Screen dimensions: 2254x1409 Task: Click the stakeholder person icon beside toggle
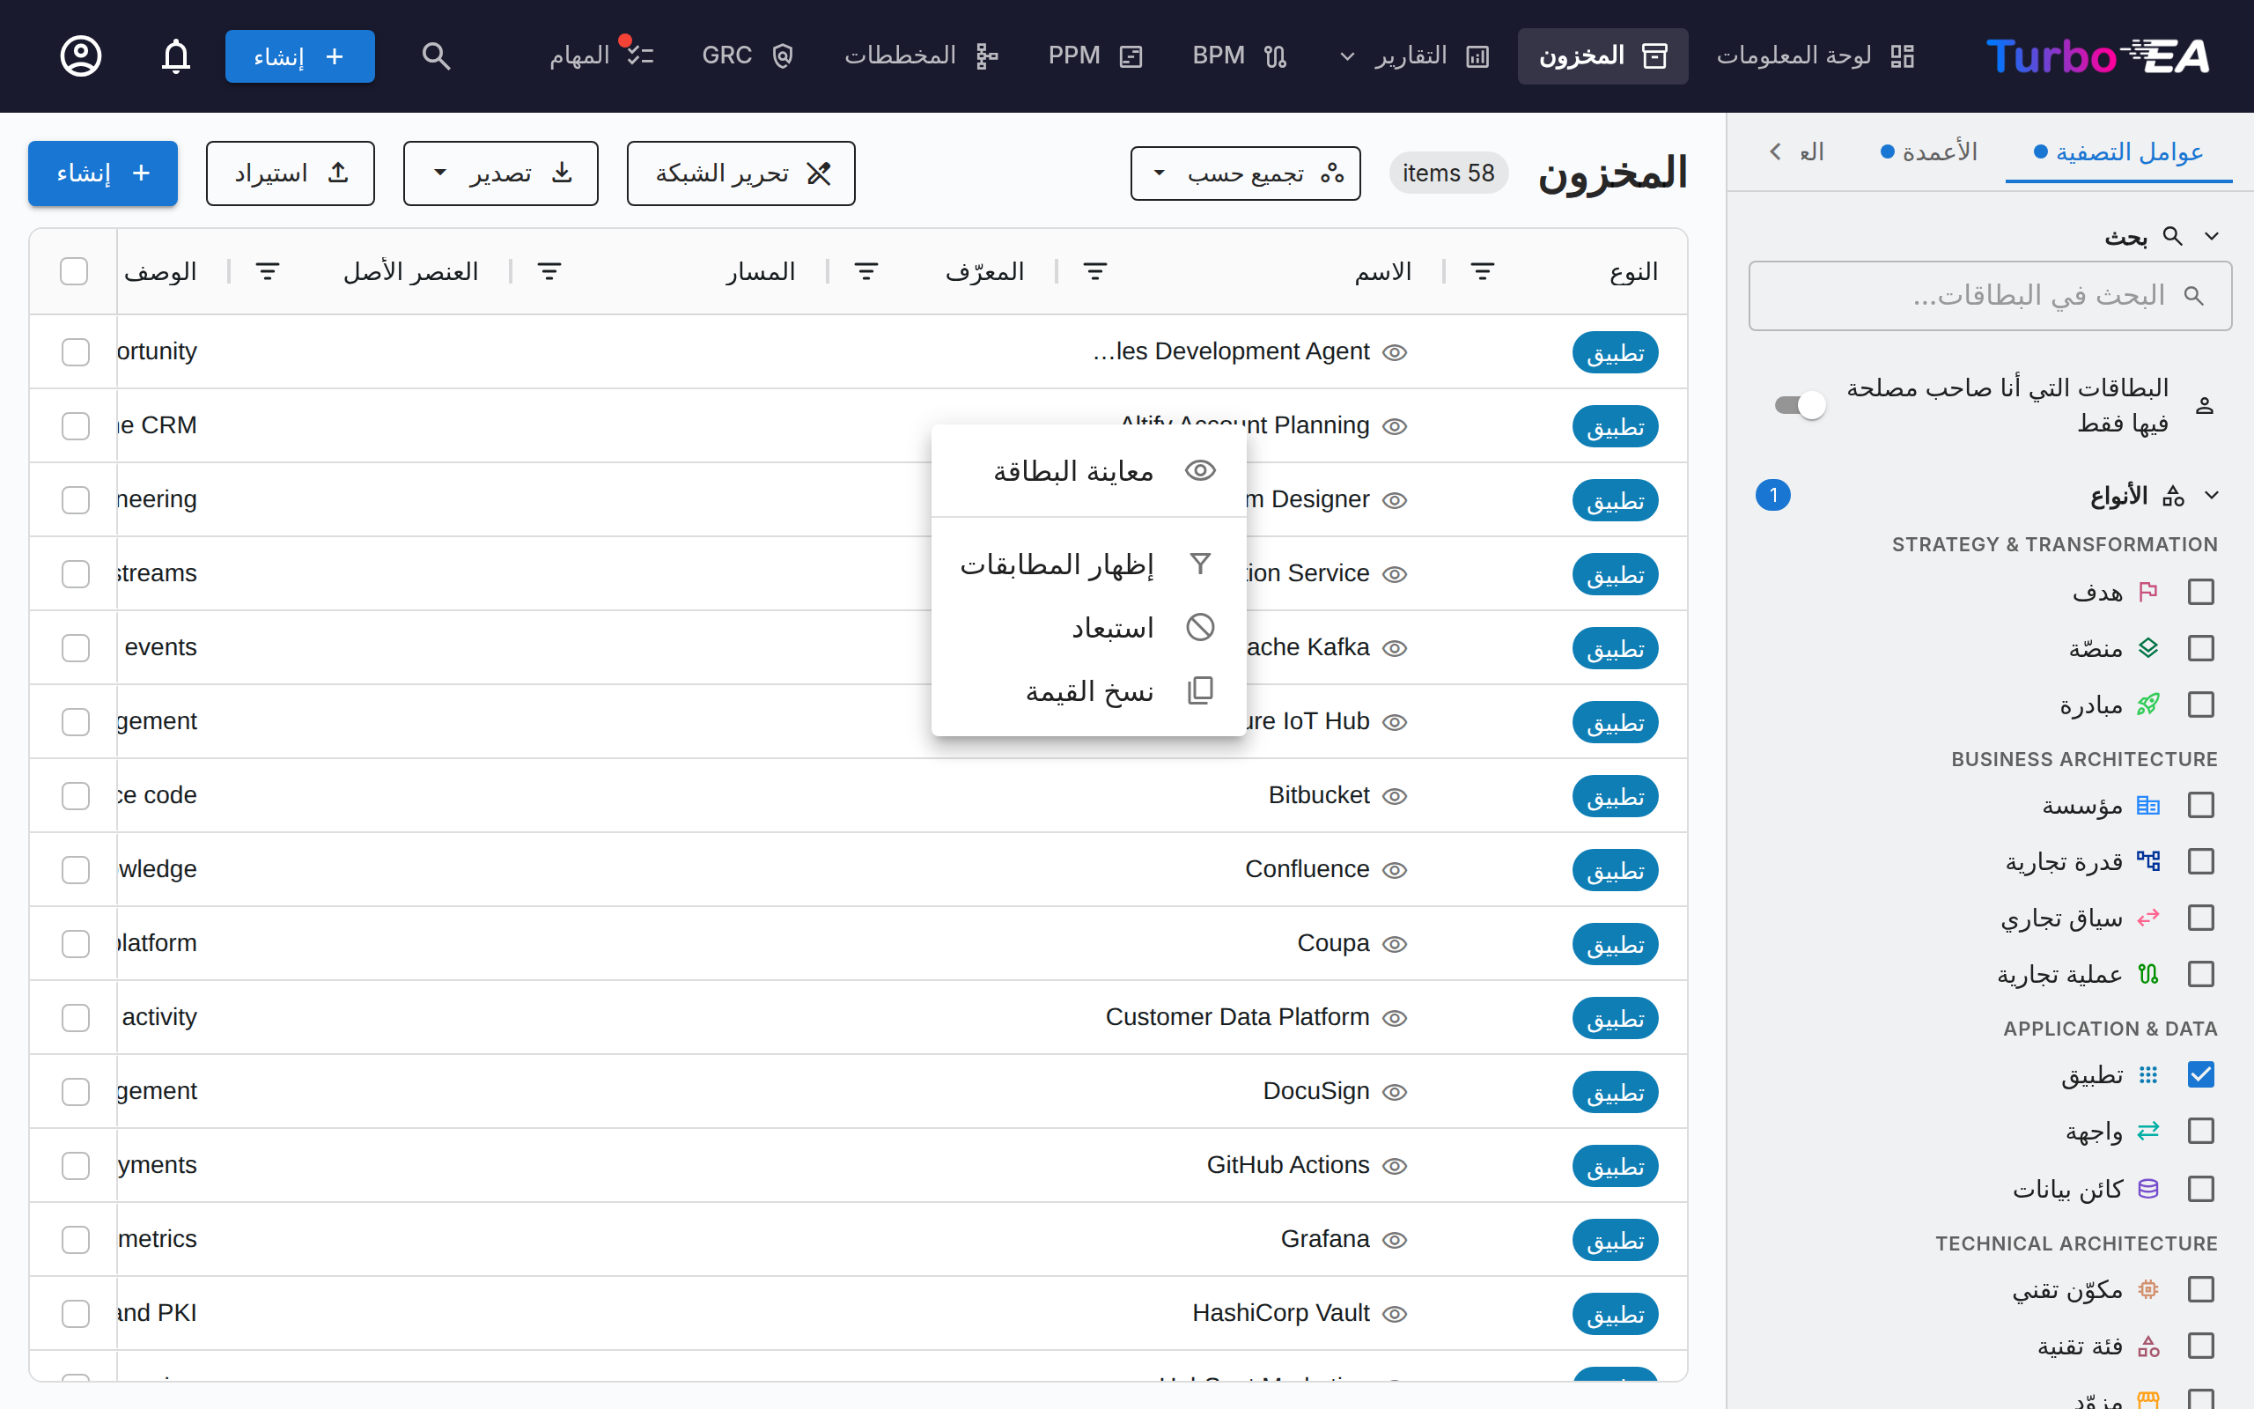2204,405
